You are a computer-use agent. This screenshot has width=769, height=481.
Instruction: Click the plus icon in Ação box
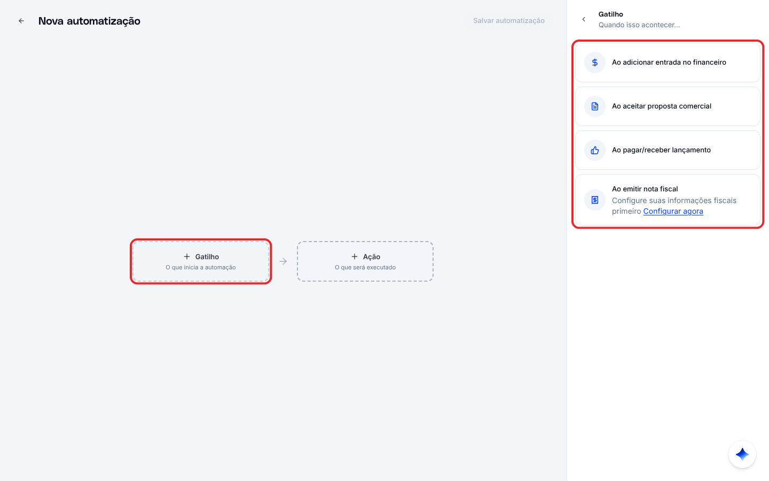(355, 257)
